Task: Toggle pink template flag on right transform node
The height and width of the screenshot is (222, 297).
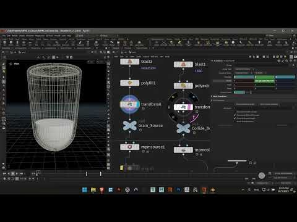Action: tap(189, 107)
